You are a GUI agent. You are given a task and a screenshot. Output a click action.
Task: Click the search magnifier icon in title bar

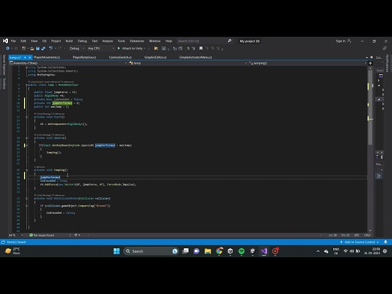(230, 41)
